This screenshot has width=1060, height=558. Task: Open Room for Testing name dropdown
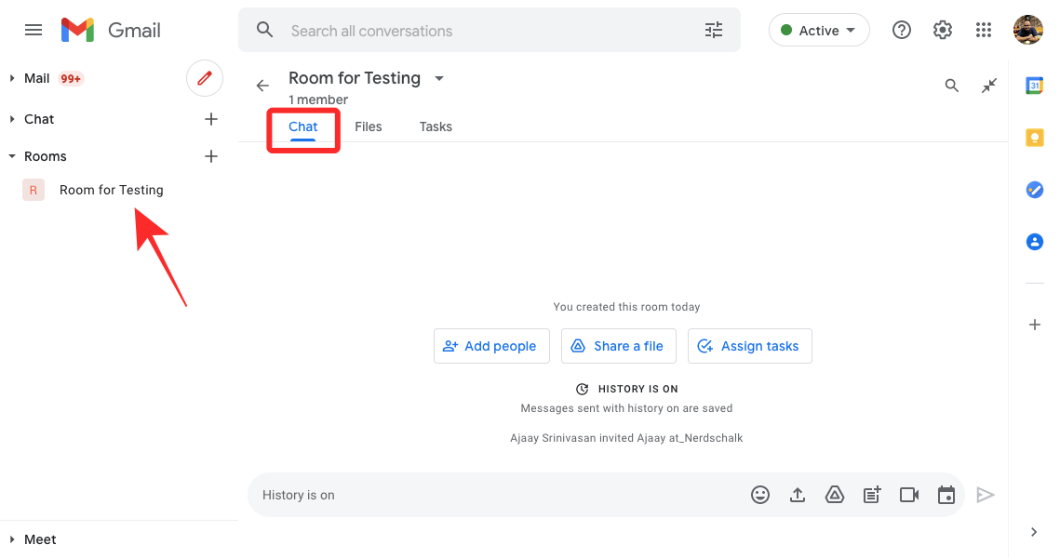point(439,79)
